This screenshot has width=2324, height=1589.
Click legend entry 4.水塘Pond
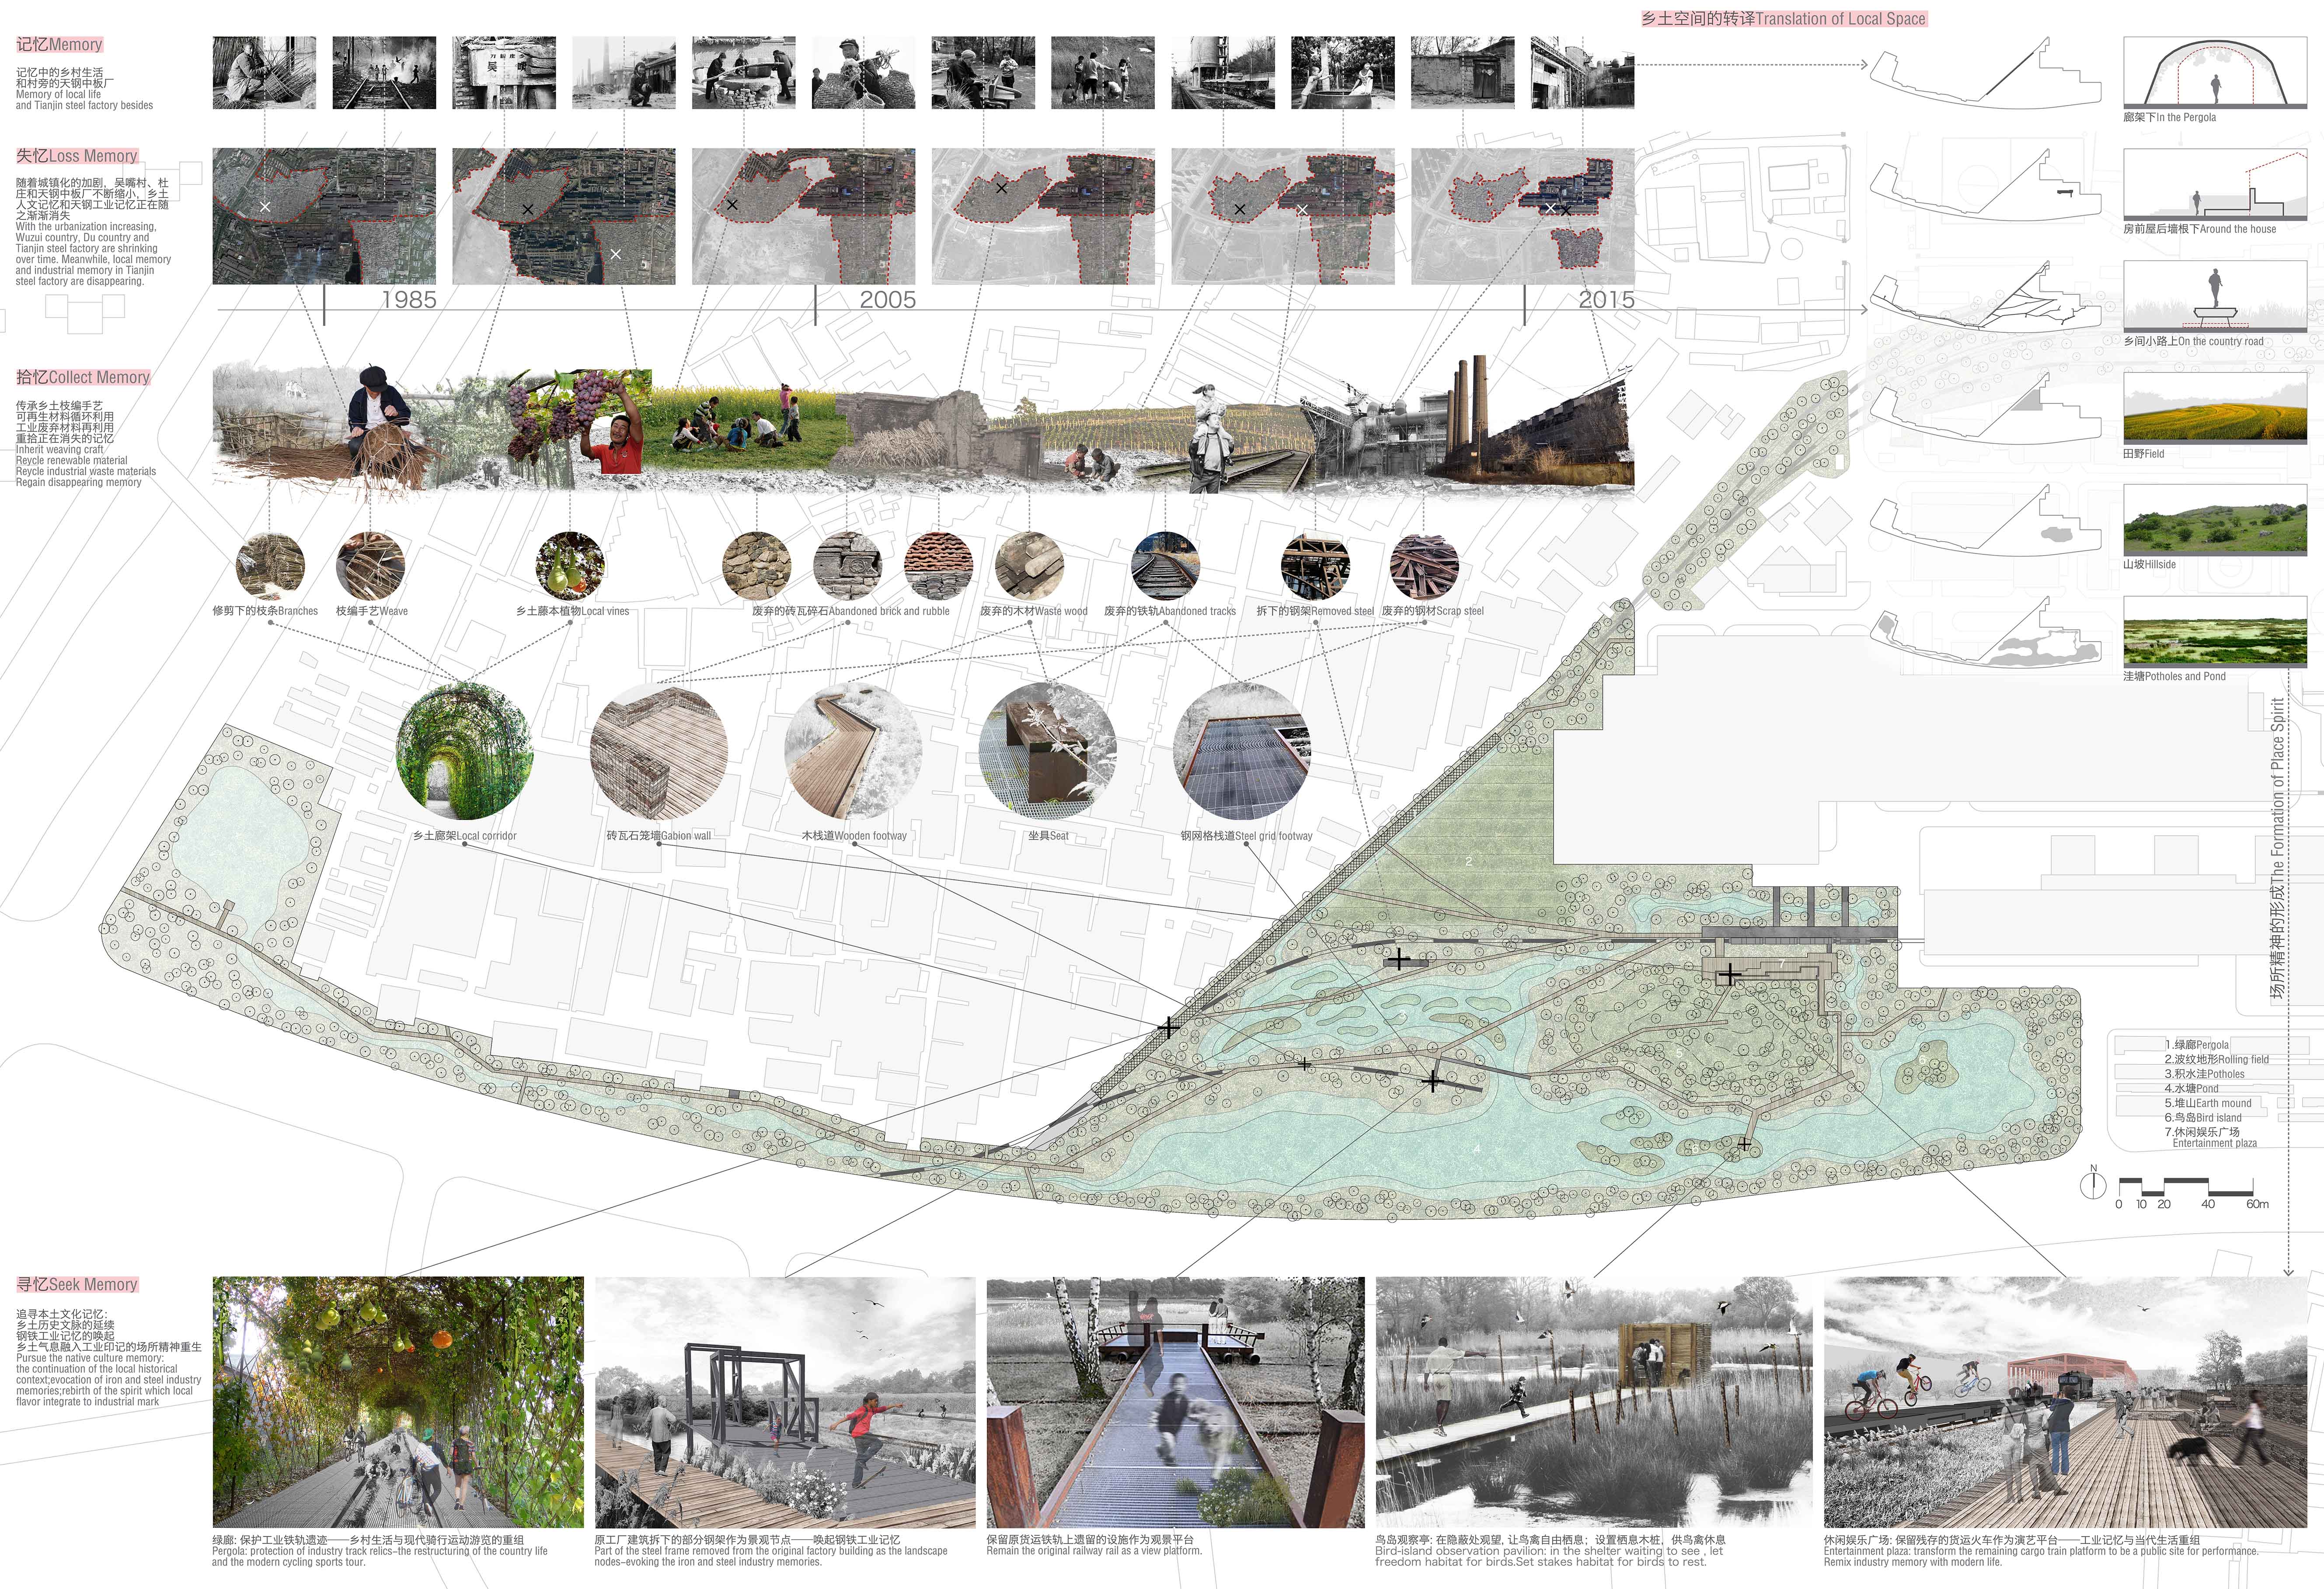pos(2191,1088)
